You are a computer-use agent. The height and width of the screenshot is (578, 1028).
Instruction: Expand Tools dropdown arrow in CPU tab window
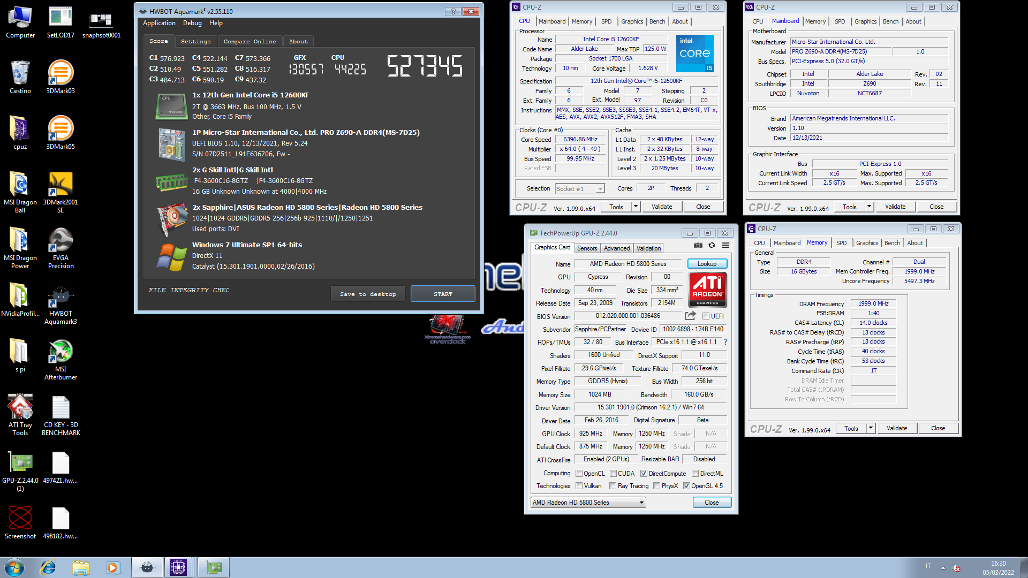point(636,207)
